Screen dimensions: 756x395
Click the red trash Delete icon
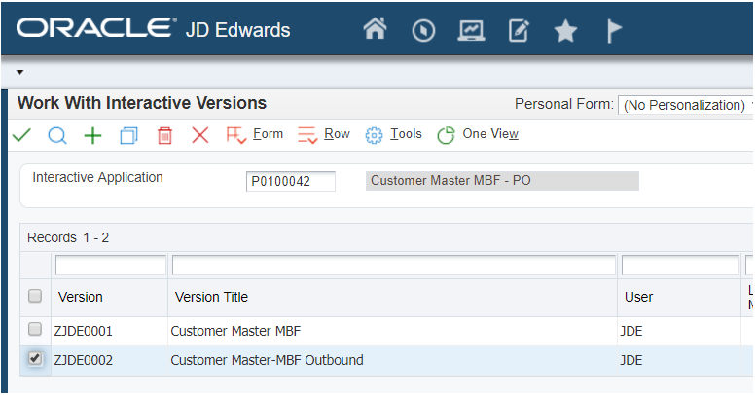click(164, 135)
